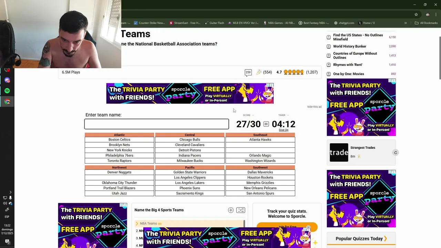Viewport: 441px width, 248px height.
Task: Click the taskbar clock showing 13:22
Action: click(x=7, y=225)
